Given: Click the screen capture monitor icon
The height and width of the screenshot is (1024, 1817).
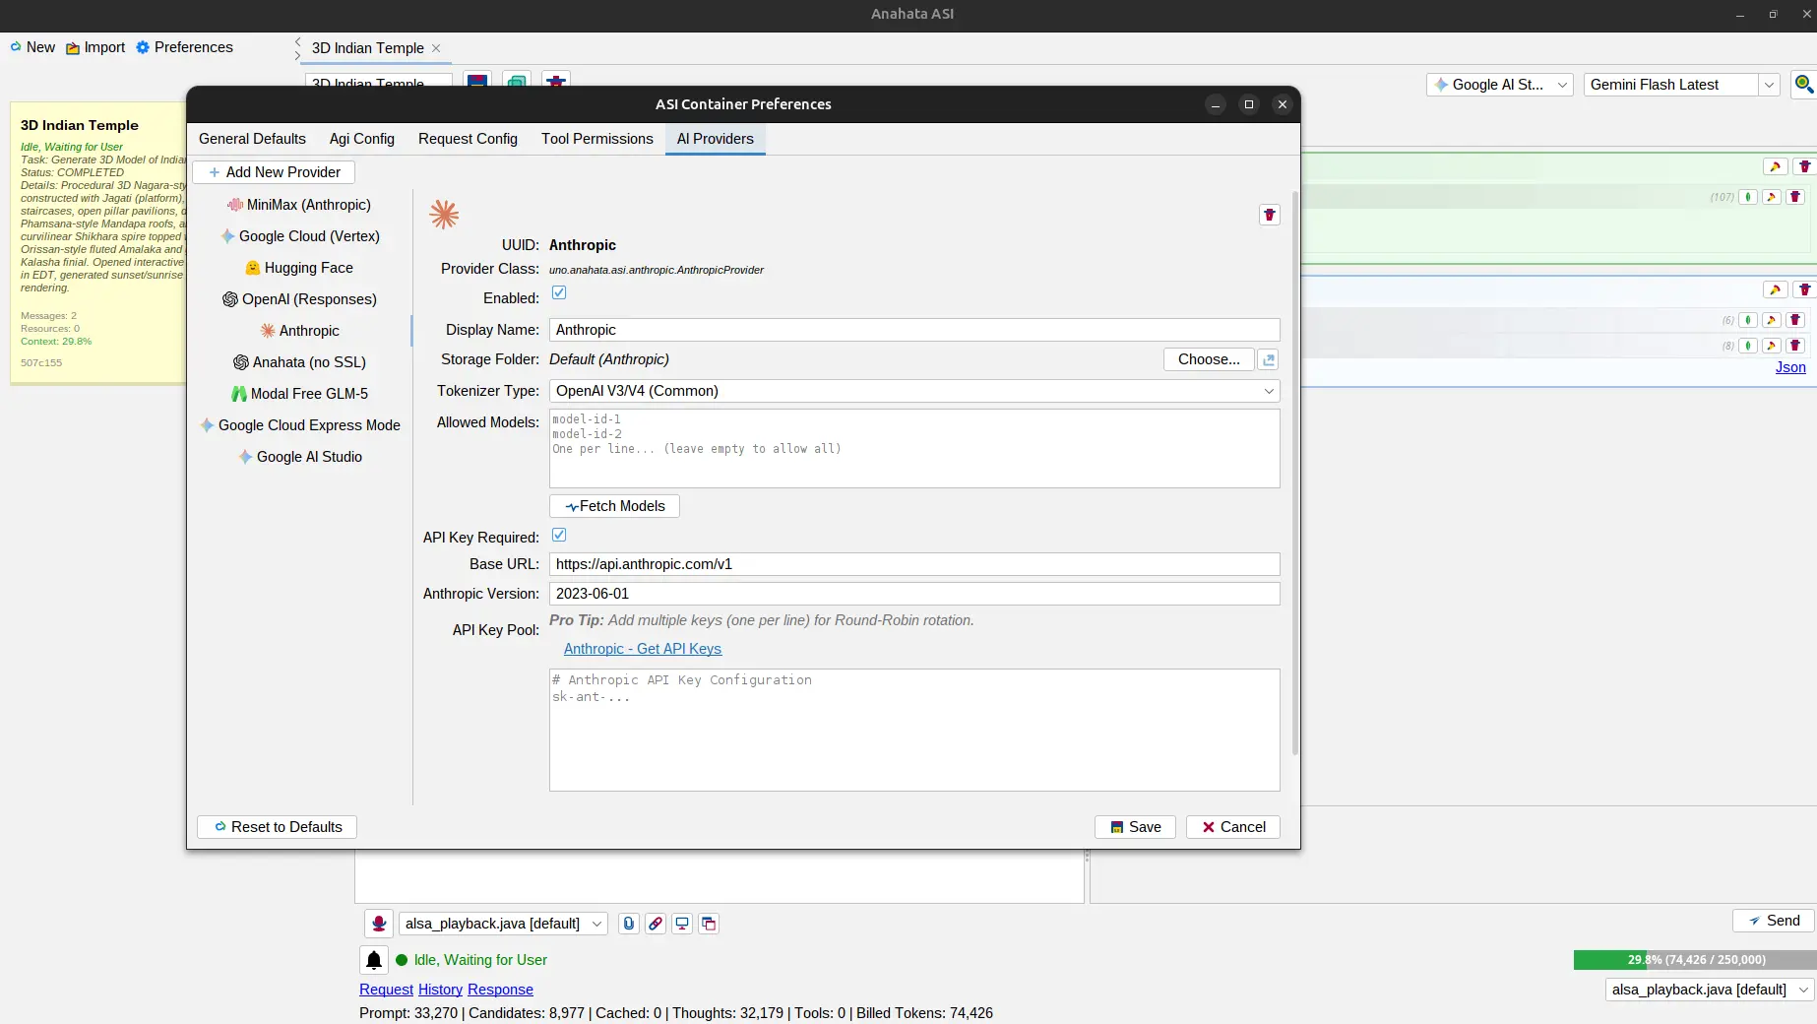Looking at the screenshot, I should point(682,924).
